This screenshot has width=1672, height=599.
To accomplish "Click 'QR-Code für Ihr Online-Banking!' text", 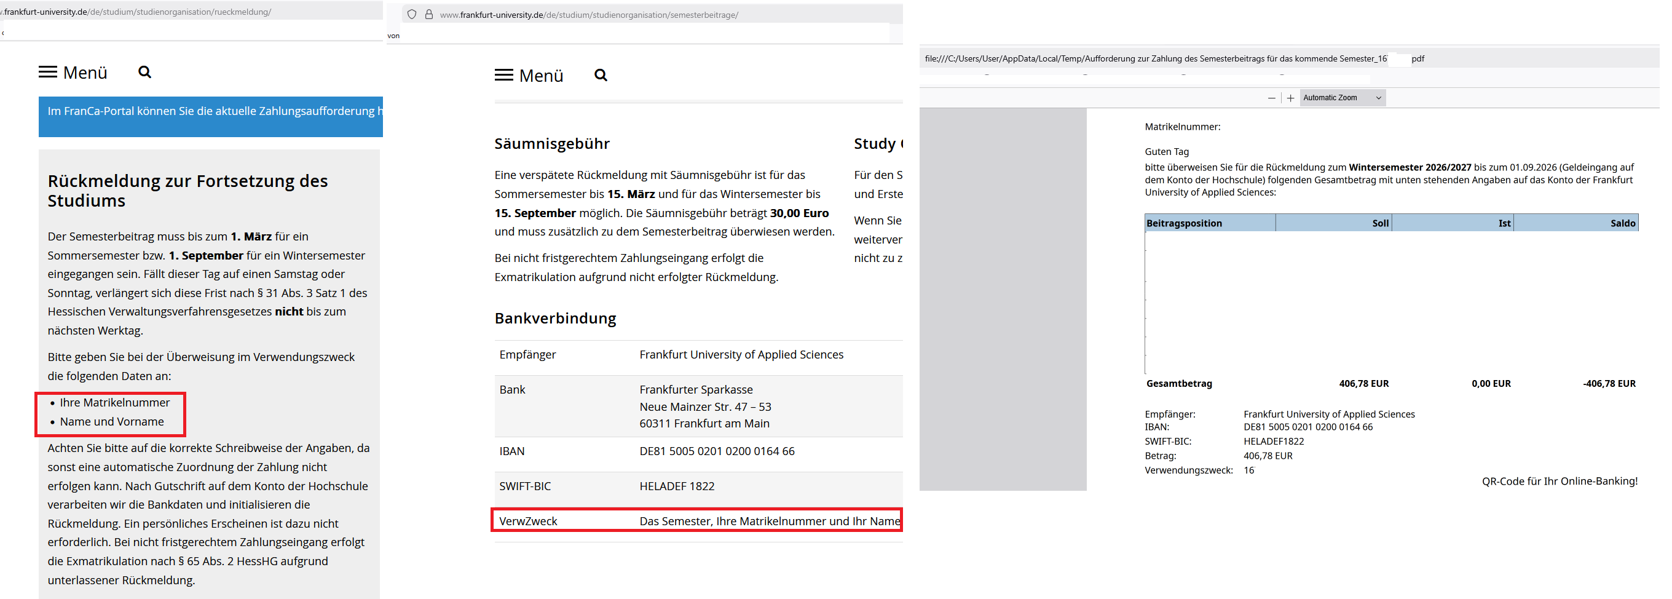I will pos(1560,482).
